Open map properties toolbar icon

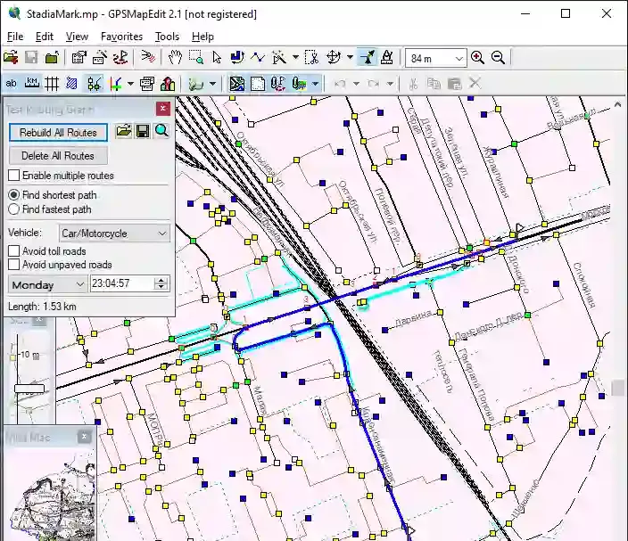point(78,58)
